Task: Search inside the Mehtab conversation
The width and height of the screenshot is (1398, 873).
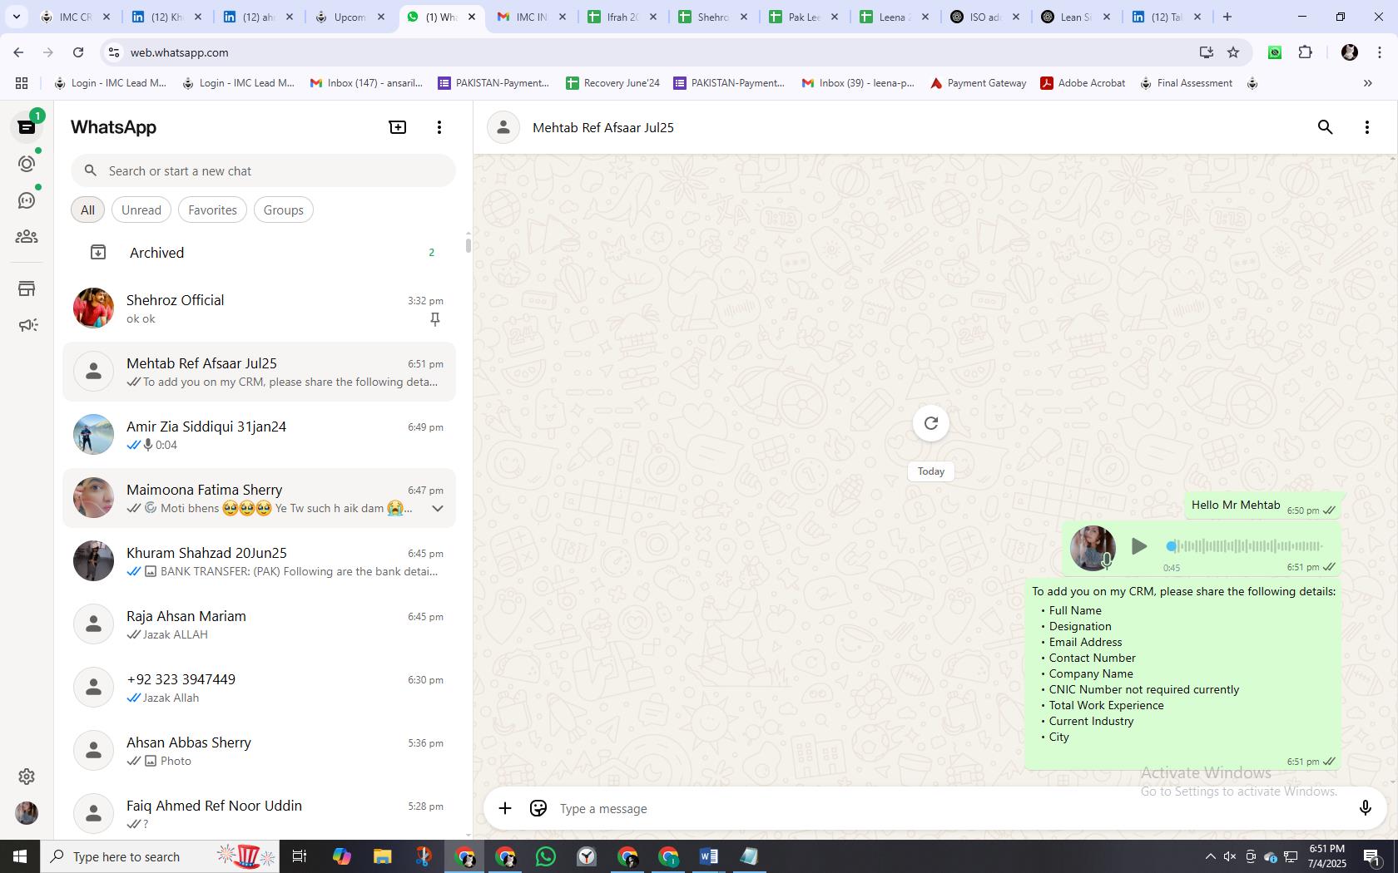Action: point(1326,127)
